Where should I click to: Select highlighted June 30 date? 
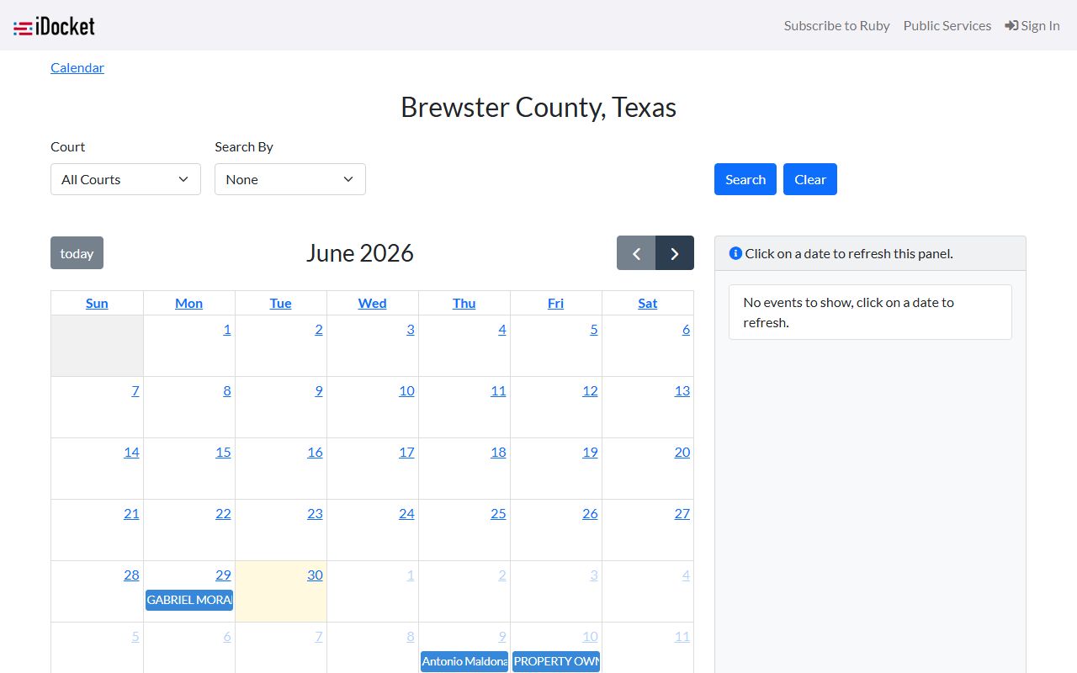315,575
